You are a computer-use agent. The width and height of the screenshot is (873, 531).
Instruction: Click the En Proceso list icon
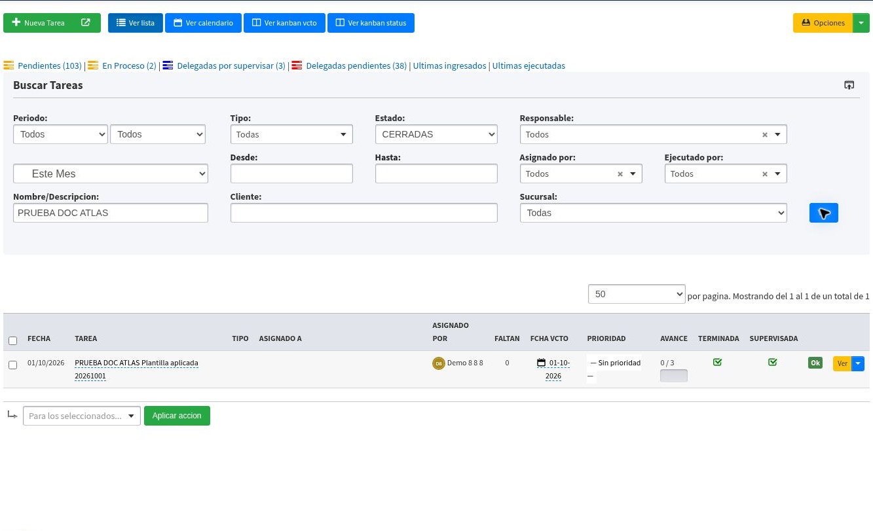point(93,65)
